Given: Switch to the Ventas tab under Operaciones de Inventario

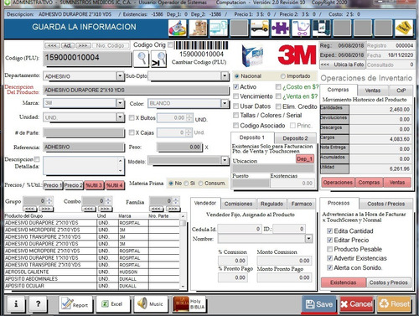Looking at the screenshot, I should [x=373, y=91].
